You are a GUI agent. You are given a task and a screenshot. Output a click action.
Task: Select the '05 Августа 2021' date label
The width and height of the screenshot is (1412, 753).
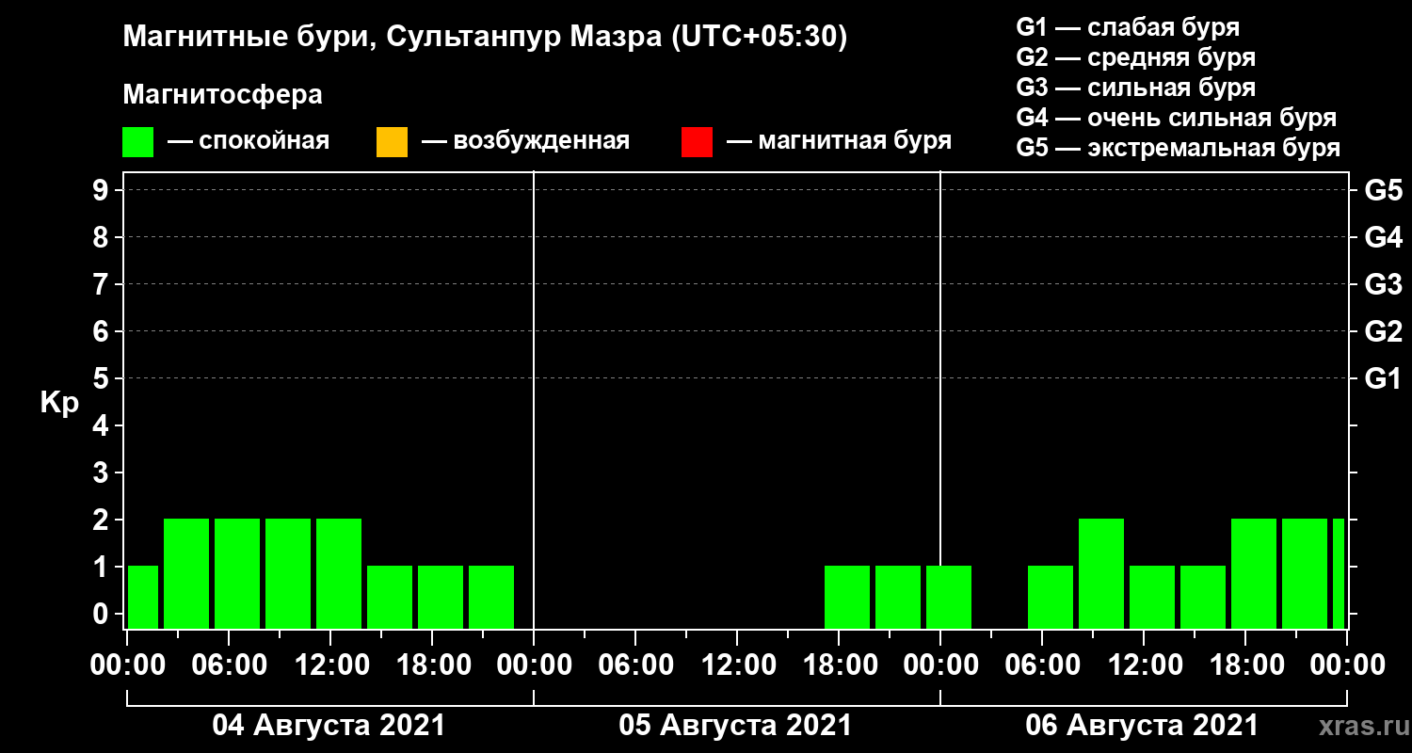735,726
